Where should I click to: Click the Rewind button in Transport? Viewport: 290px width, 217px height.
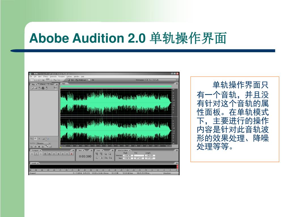pos(58,154)
